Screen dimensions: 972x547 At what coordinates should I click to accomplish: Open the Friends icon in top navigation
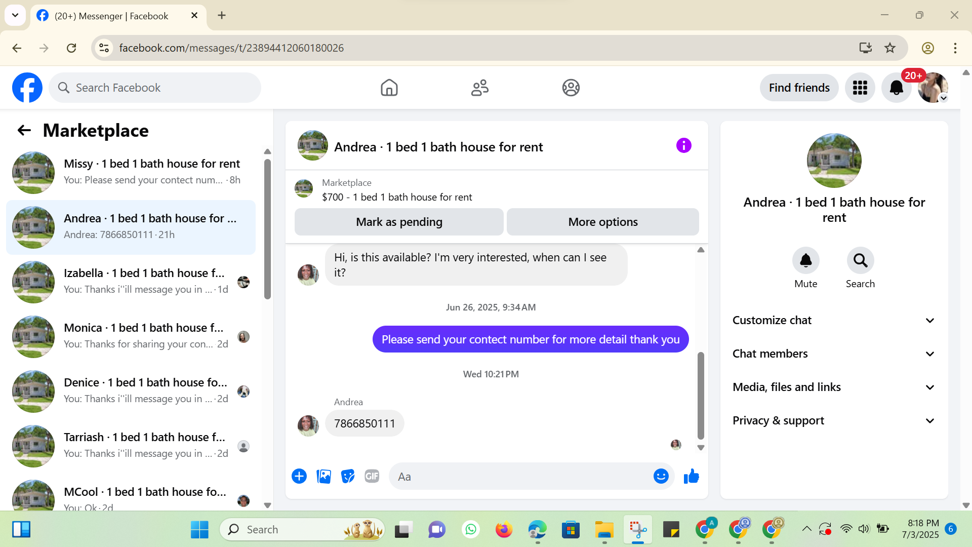[x=479, y=88]
